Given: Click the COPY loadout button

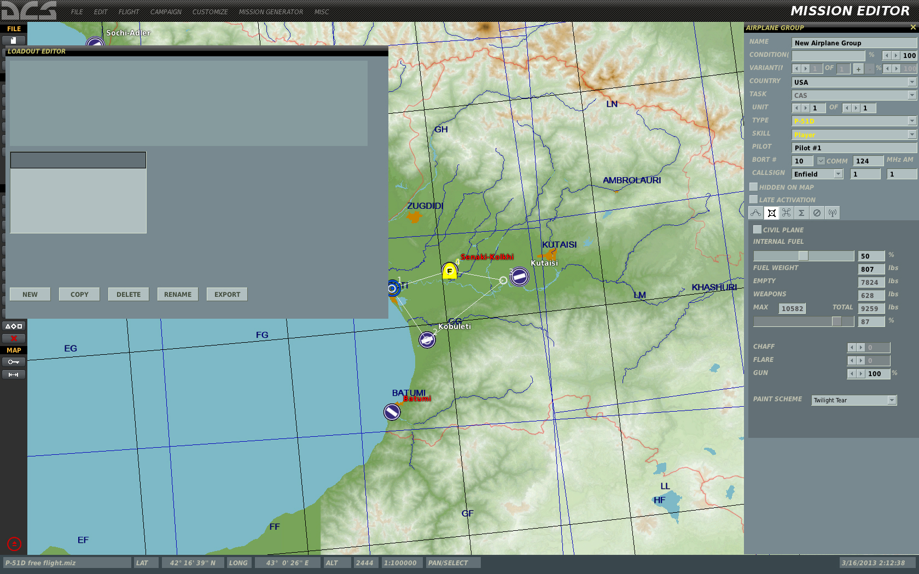Looking at the screenshot, I should (79, 294).
